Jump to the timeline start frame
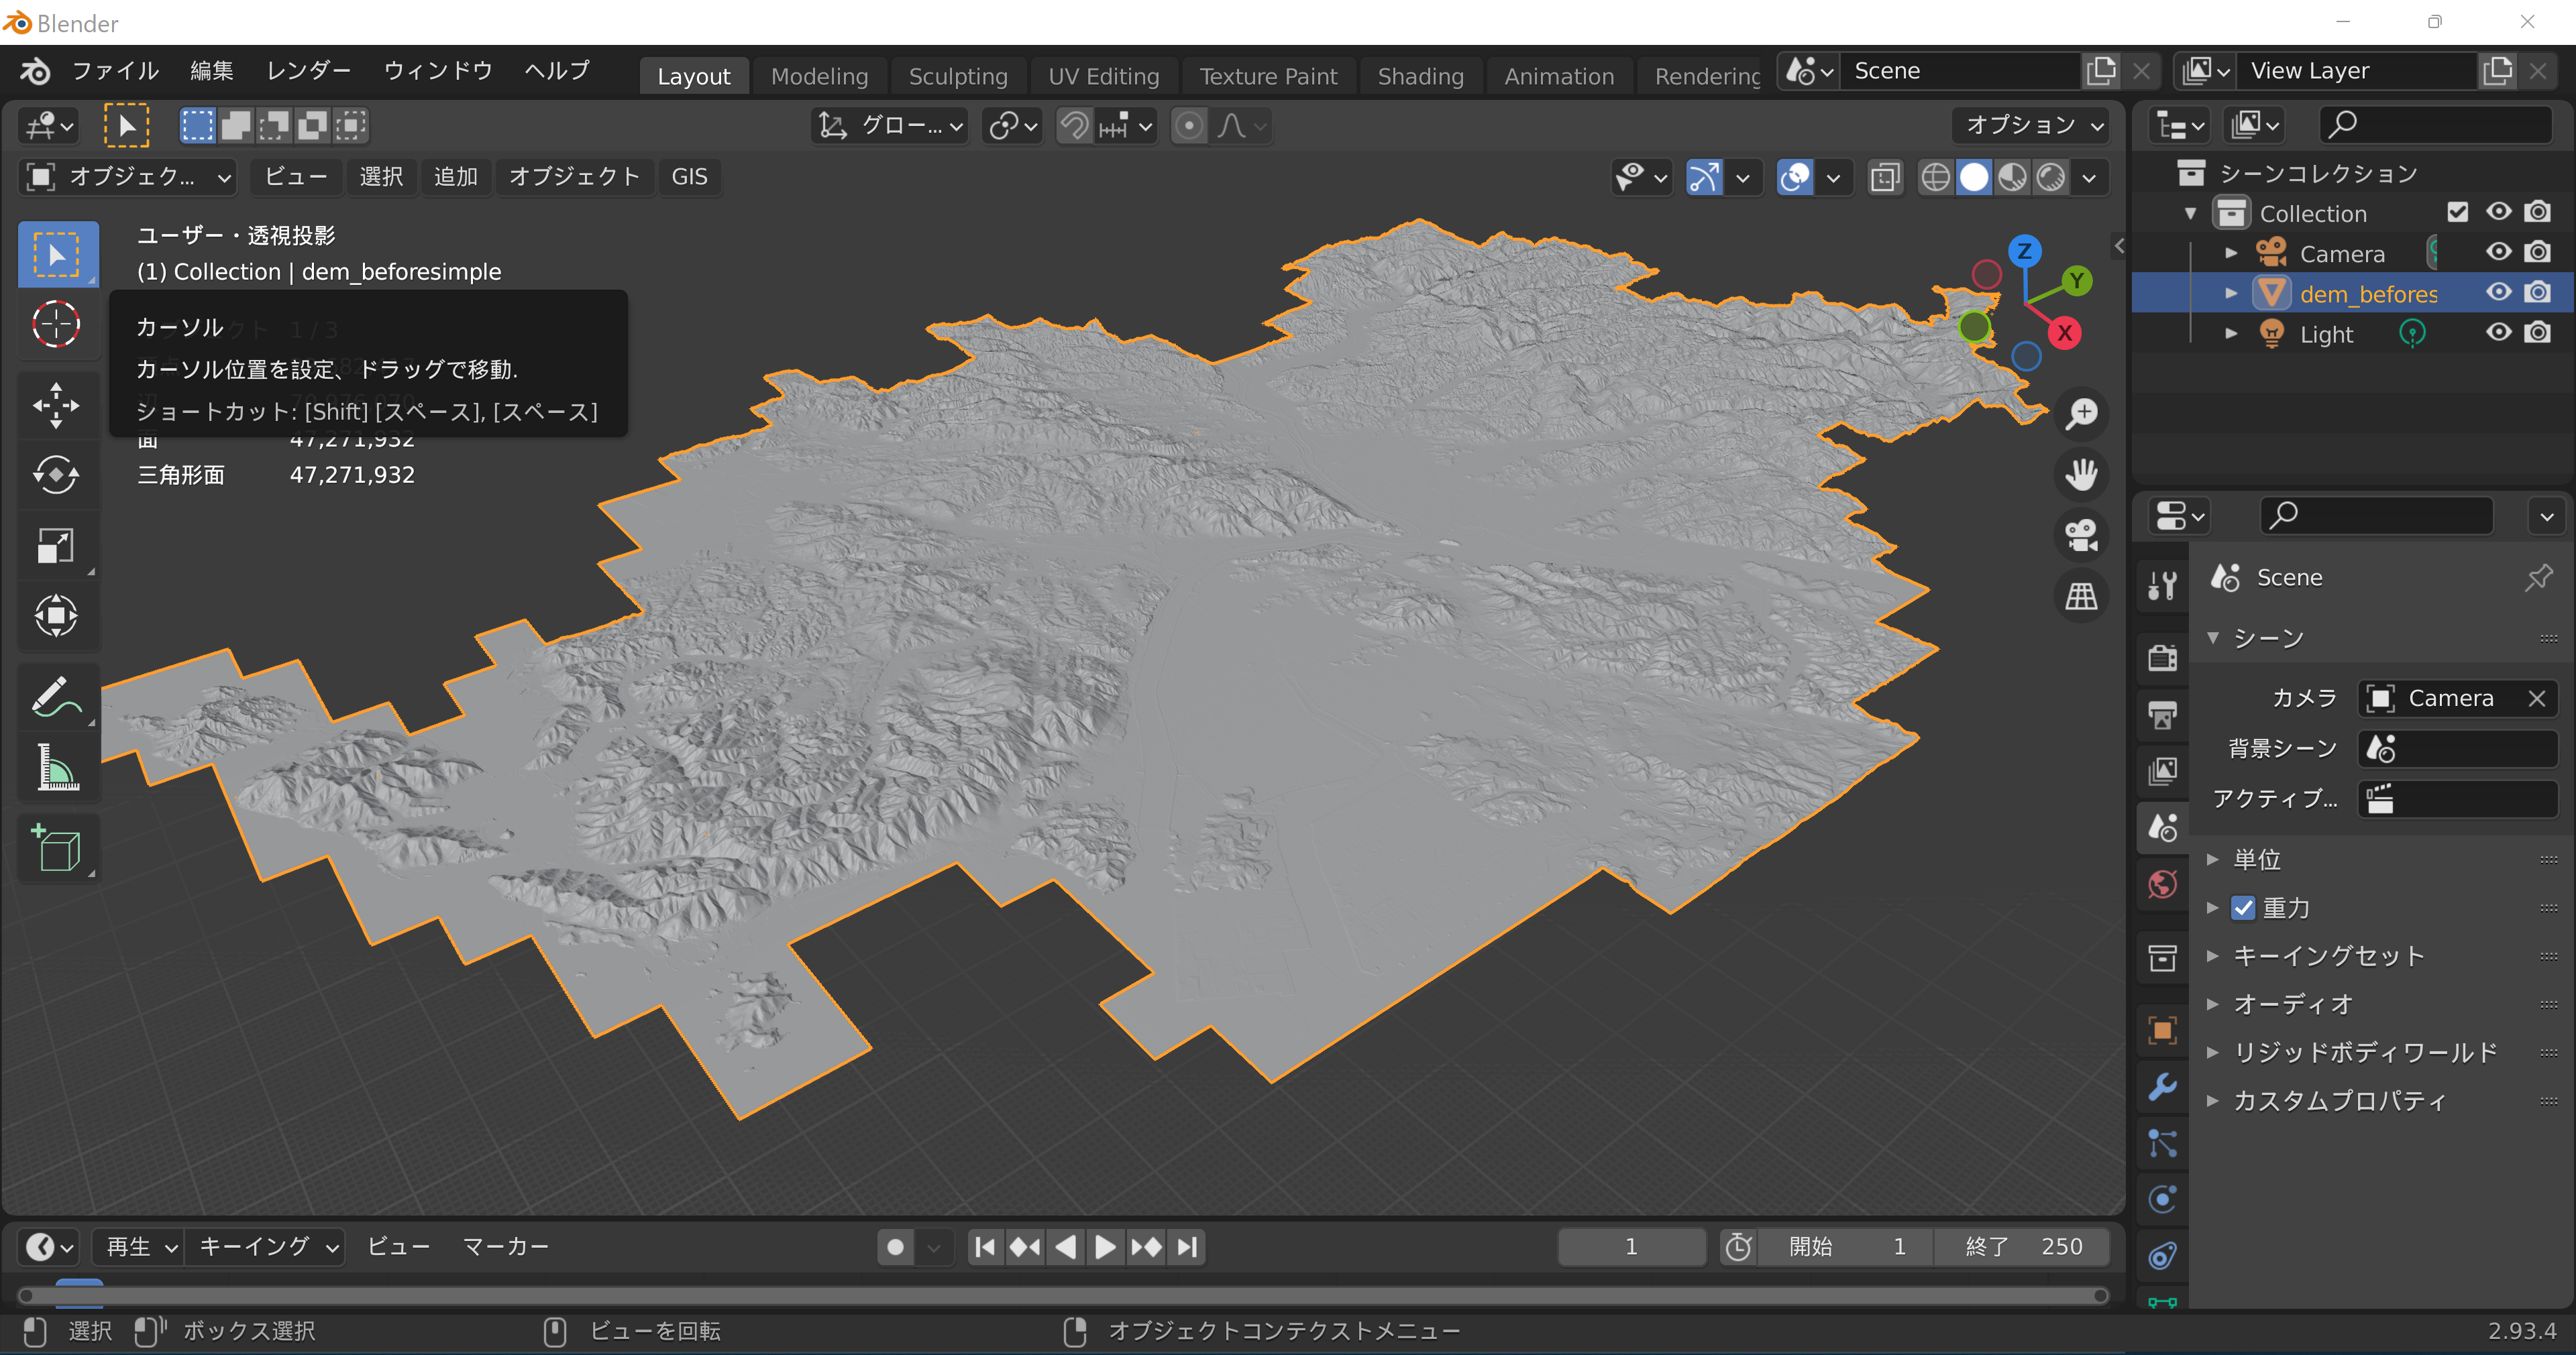The width and height of the screenshot is (2576, 1355). [x=984, y=1247]
